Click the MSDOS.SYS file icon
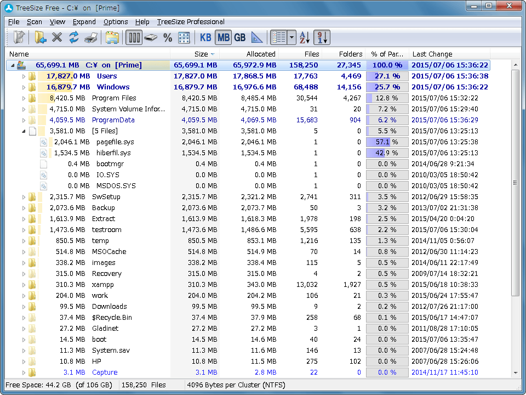Image resolution: width=526 pixels, height=395 pixels. 43,186
